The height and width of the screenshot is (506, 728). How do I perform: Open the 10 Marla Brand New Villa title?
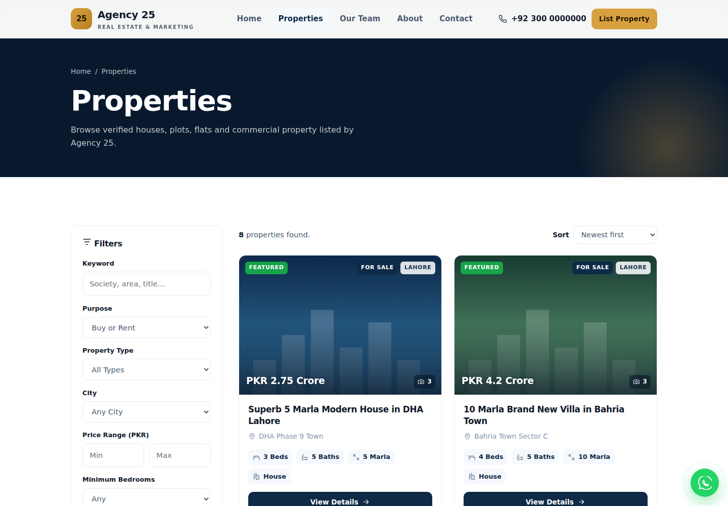pyautogui.click(x=544, y=415)
